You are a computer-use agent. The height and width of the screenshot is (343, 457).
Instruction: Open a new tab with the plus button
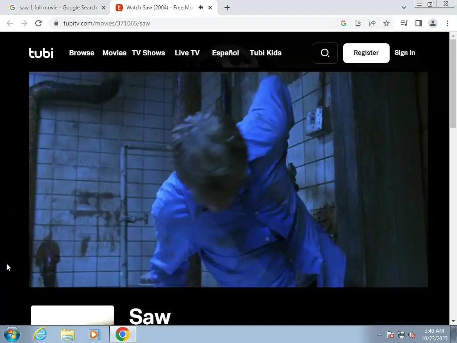(227, 8)
